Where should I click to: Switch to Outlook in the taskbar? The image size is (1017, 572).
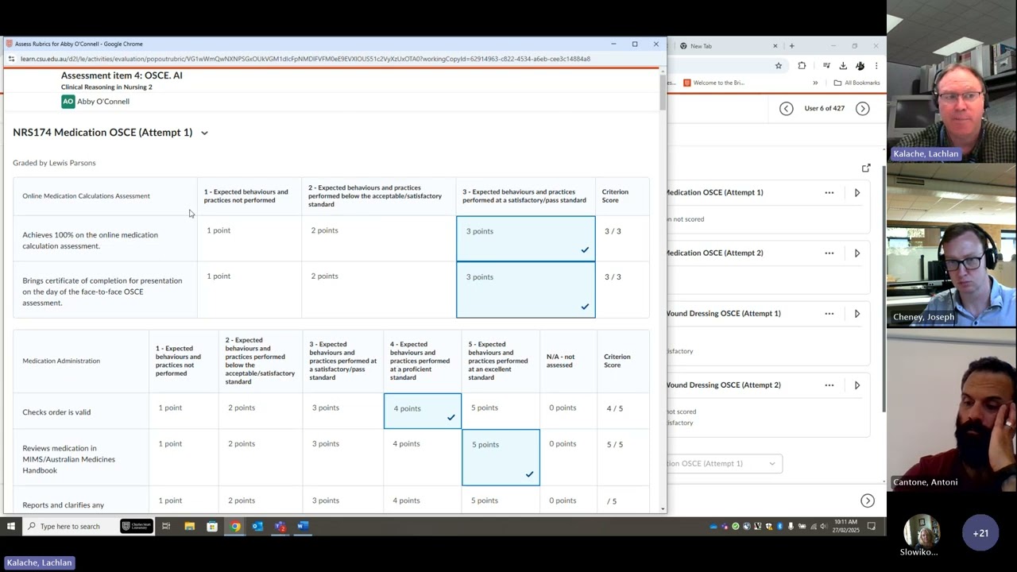coord(257,526)
